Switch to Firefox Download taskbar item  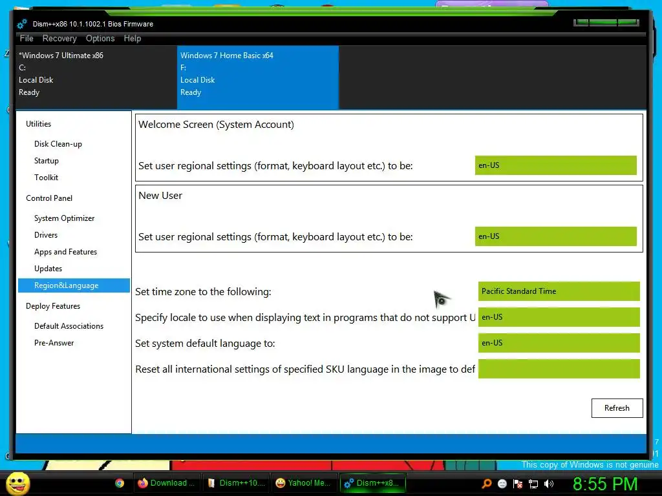coord(166,483)
